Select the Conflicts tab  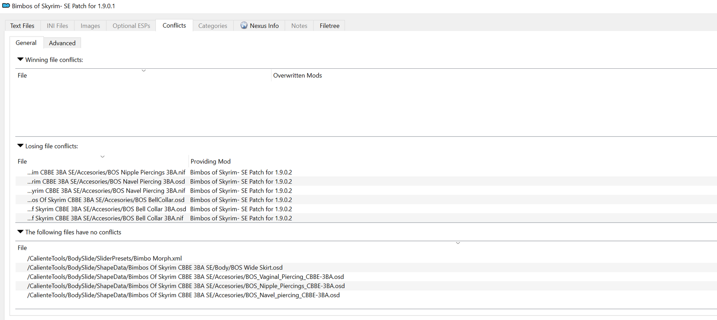(174, 25)
